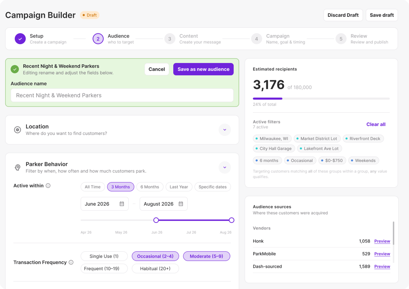Screen dimensions: 409x289
Task: Toggle the Habitual (20+) frequency
Action: pos(155,269)
